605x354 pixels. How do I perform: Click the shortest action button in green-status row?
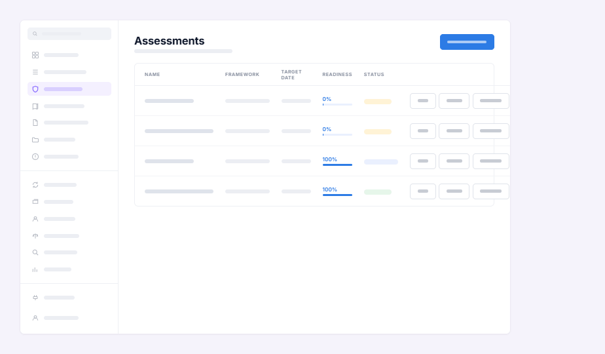pyautogui.click(x=423, y=191)
